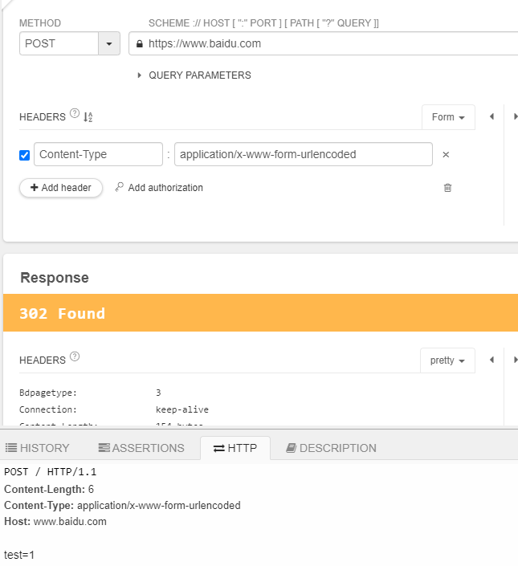Click the header value input field
Screen dimensions: 518x566
tap(303, 154)
